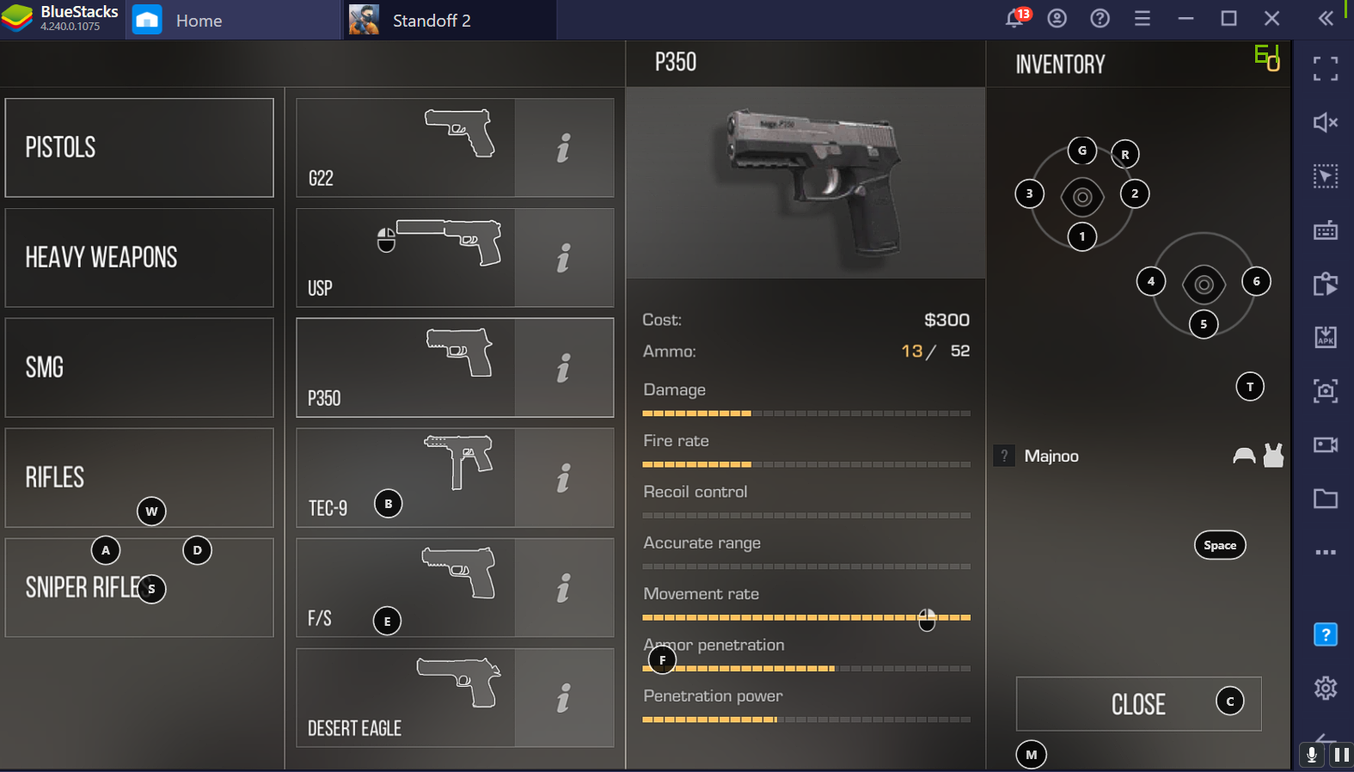The height and width of the screenshot is (772, 1354).
Task: Click the Movement rate stat bar
Action: (806, 617)
